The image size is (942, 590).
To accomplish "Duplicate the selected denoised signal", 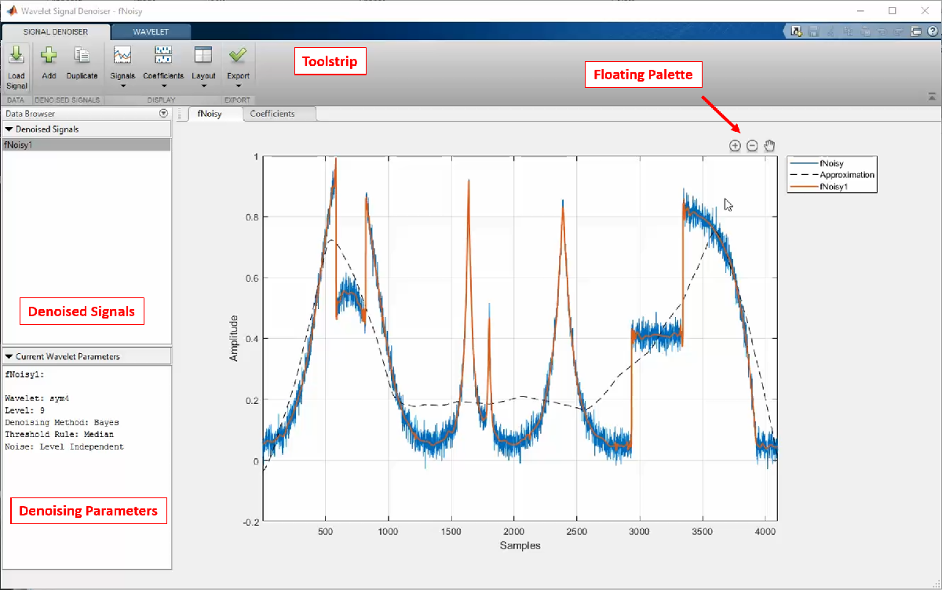I will pos(82,63).
